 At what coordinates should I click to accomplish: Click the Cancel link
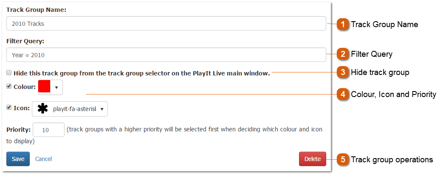coord(43,159)
